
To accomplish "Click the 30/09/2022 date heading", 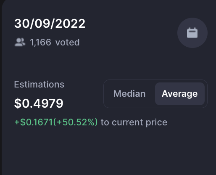I will [x=50, y=24].
